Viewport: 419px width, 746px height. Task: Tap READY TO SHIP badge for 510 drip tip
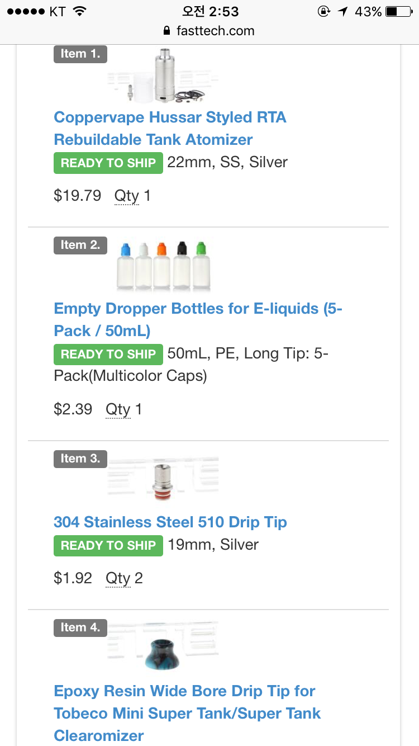(108, 546)
